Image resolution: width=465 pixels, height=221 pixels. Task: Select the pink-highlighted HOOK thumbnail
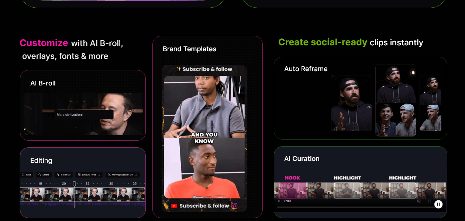(292, 191)
